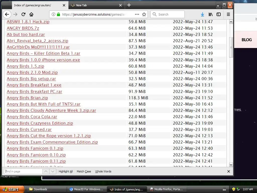Download Angry Birds 1.0.0 iPhone version.exe
The height and width of the screenshot is (193, 257).
point(43,60)
